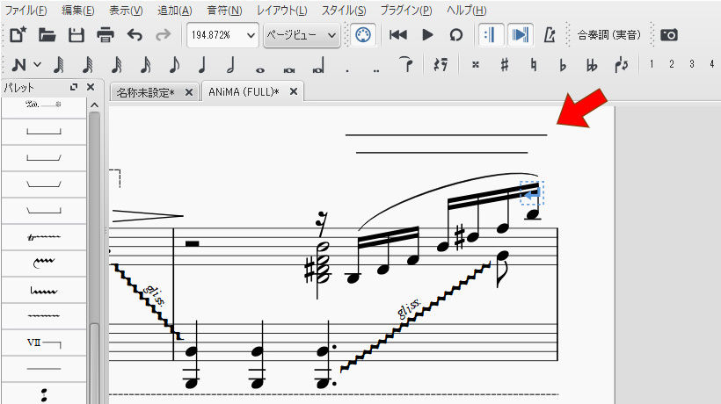
Task: Select the half note duration
Action: click(231, 65)
